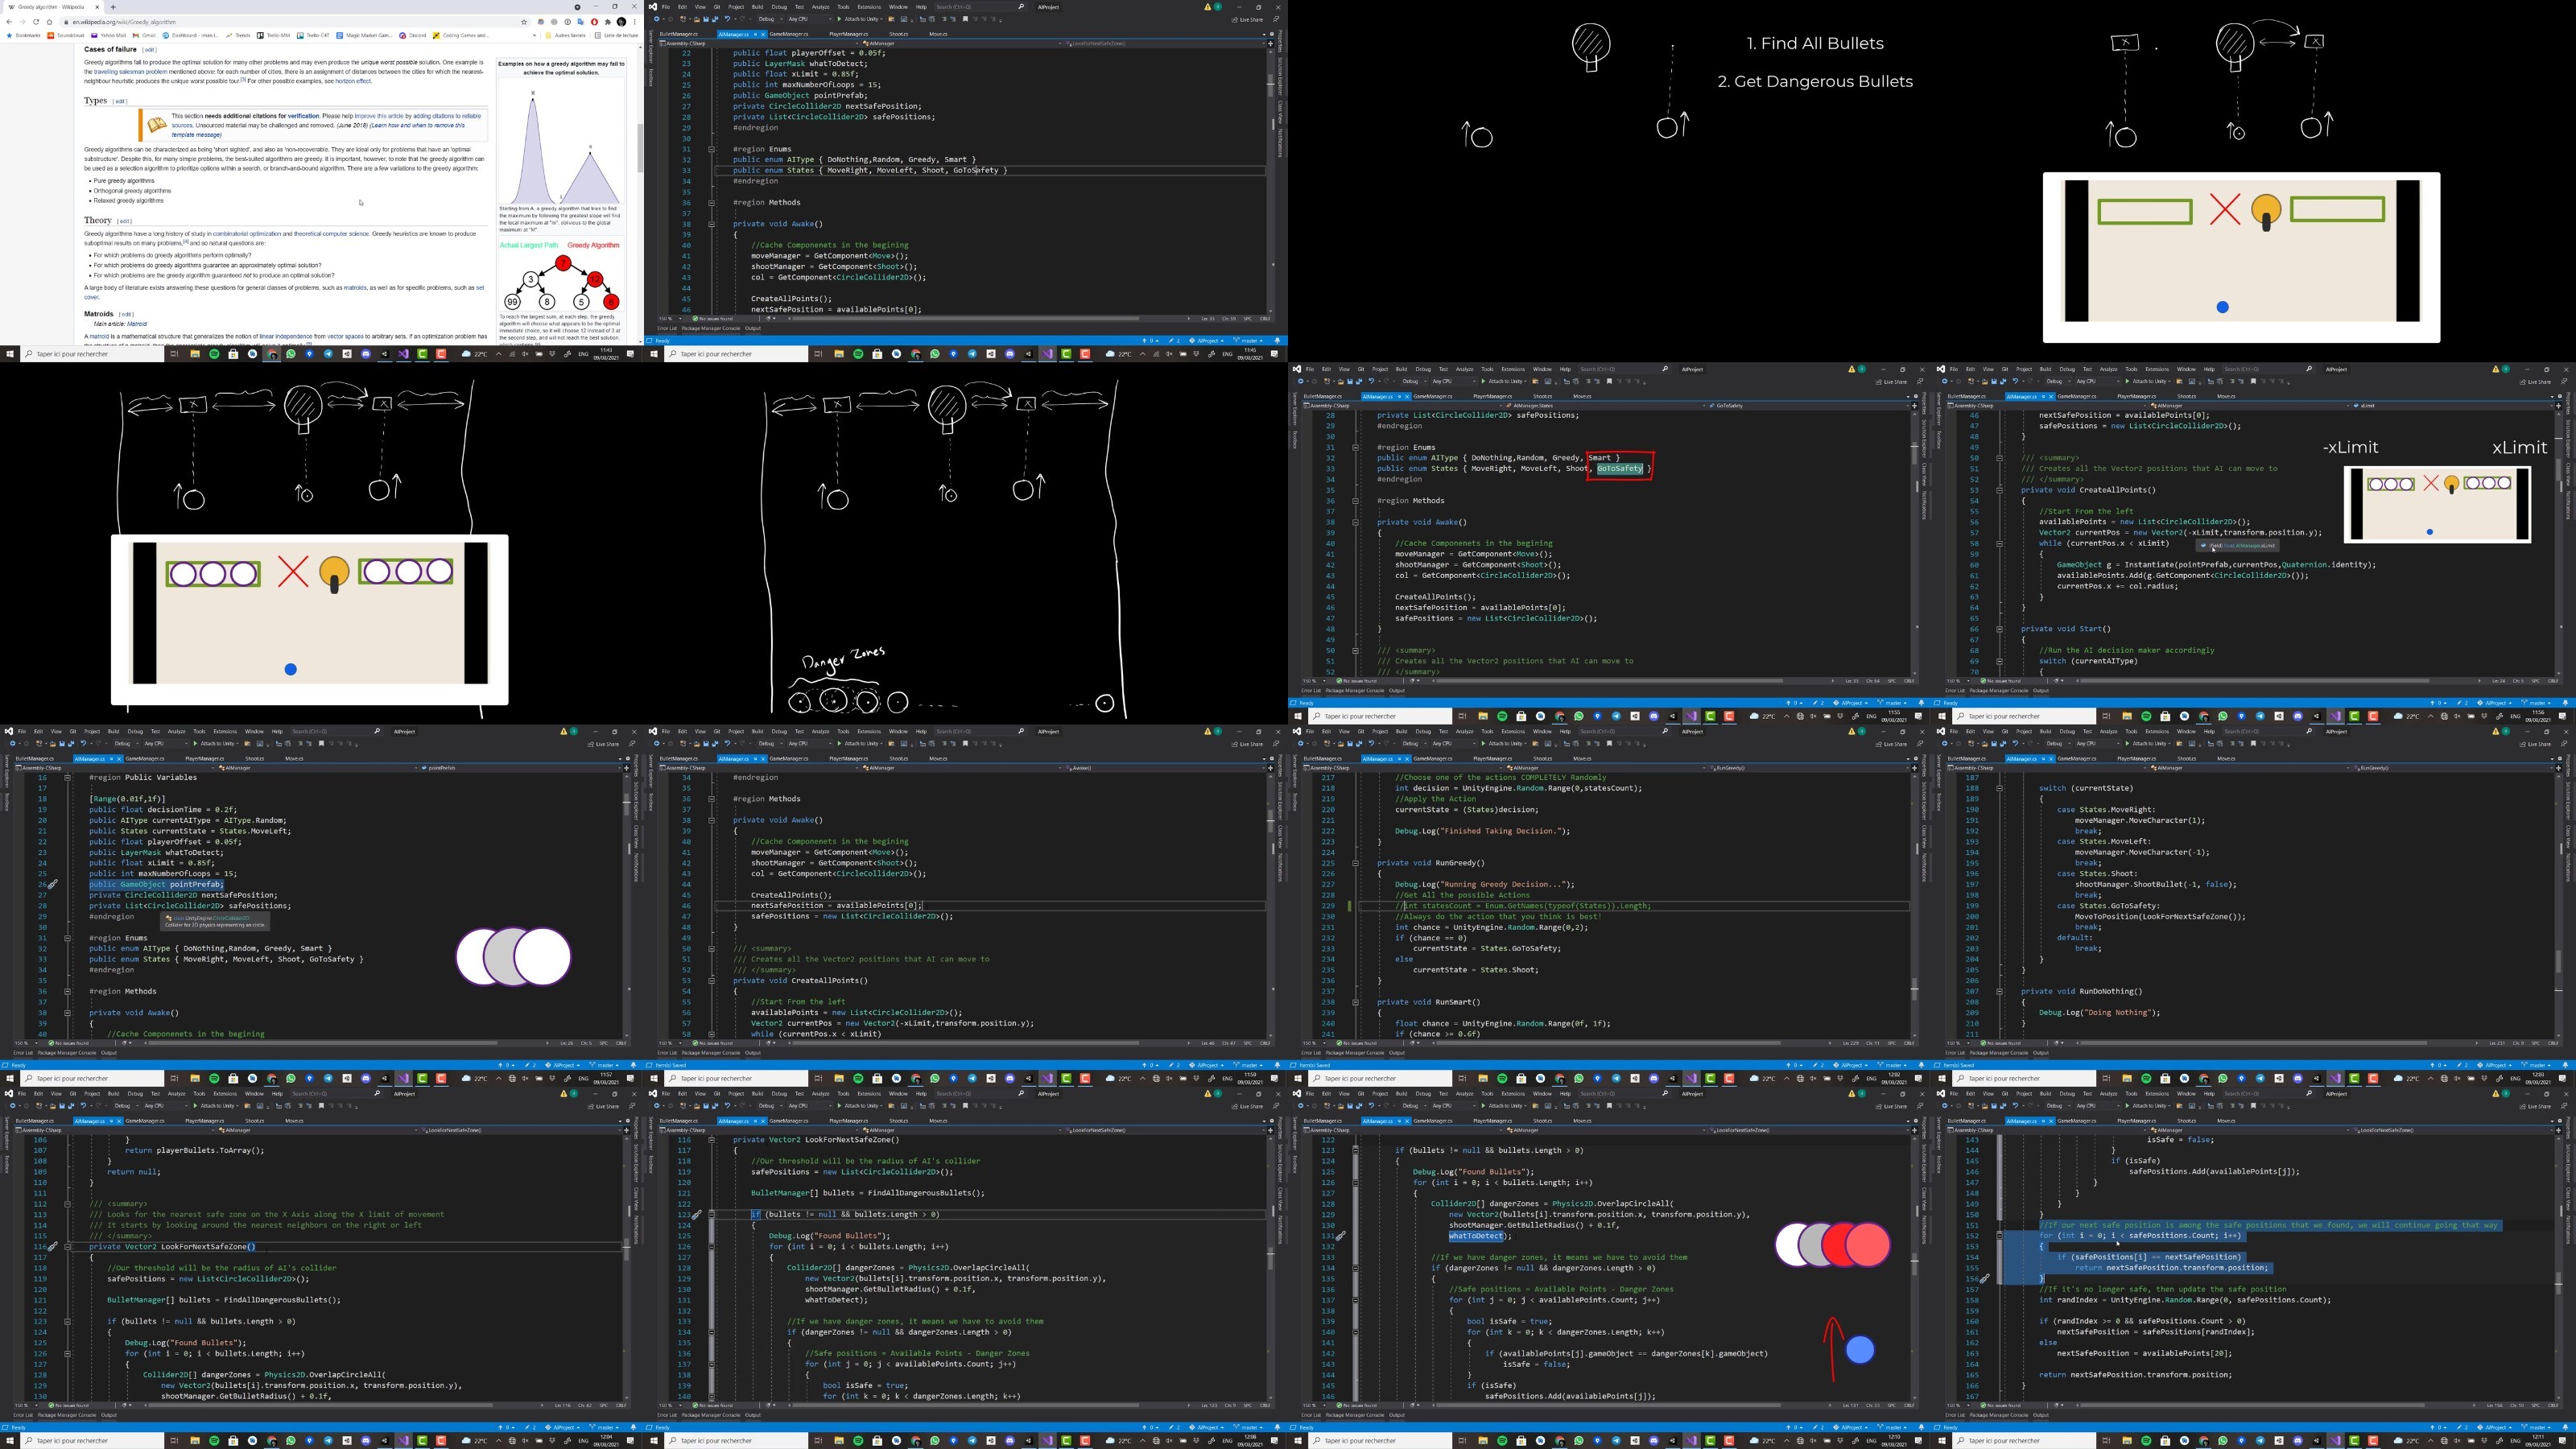
Task: Switch to GameManager.cs tab in the RunGreedy() window
Action: click(1433, 758)
